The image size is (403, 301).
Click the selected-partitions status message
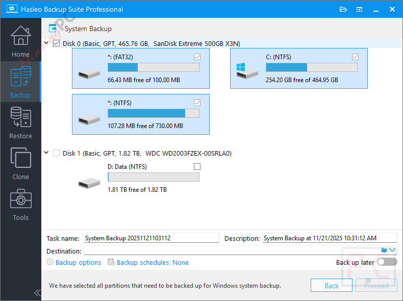165,286
